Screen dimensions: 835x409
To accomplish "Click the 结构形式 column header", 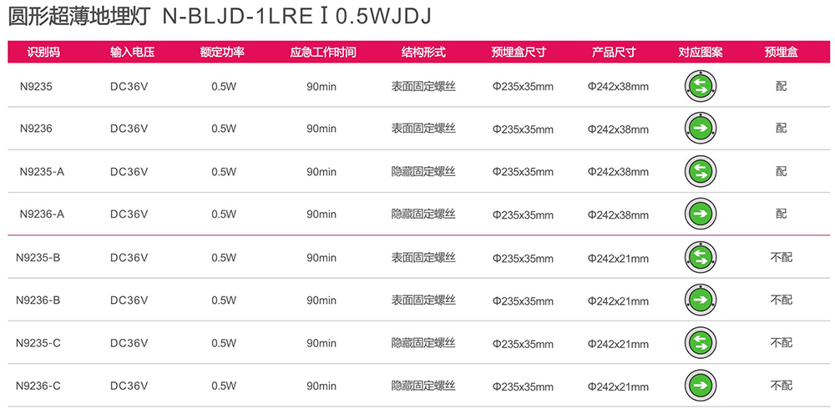I will pyautogui.click(x=423, y=53).
